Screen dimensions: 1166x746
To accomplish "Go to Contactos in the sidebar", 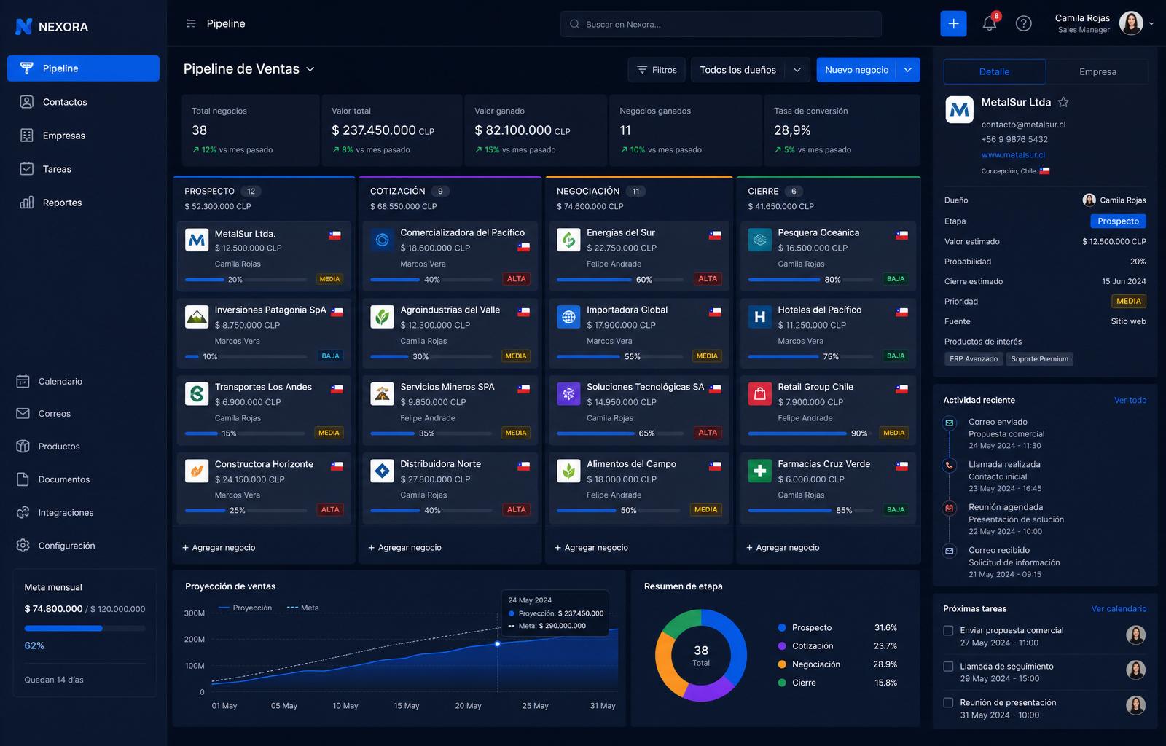I will pos(83,102).
